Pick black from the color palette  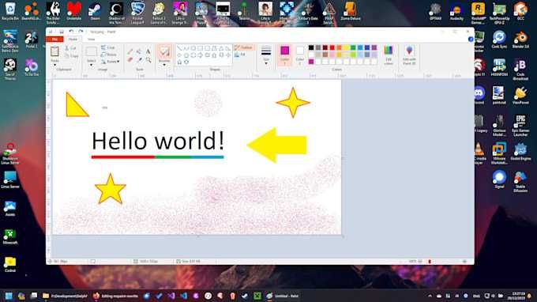[311, 47]
